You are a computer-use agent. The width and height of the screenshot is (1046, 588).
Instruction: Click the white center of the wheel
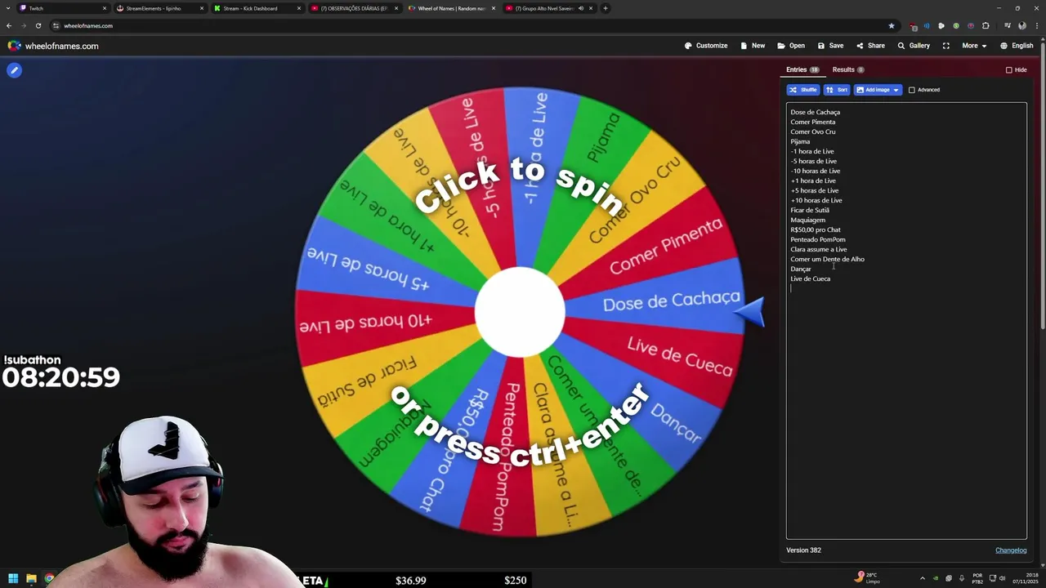(x=520, y=313)
